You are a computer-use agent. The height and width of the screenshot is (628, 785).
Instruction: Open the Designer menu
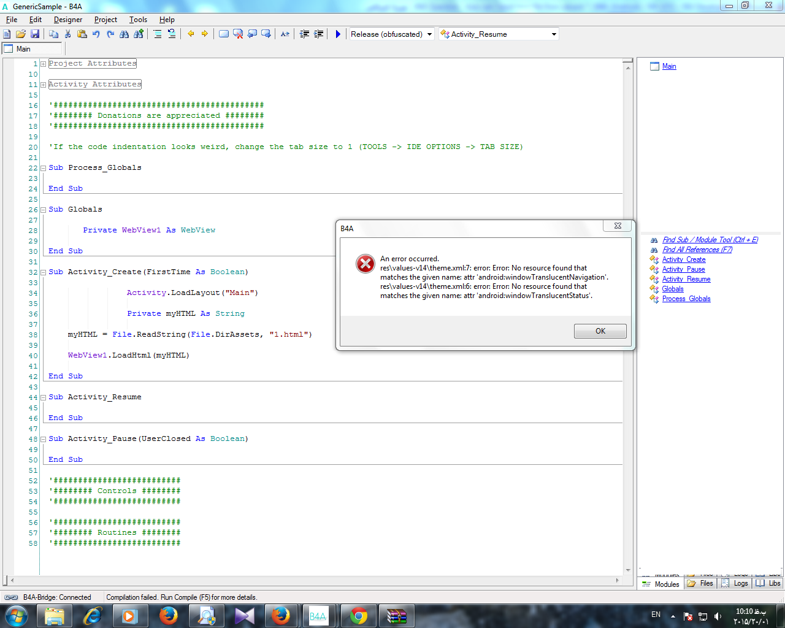click(67, 20)
